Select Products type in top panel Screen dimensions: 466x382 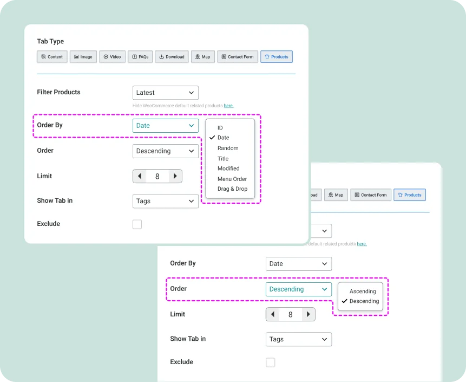pyautogui.click(x=276, y=57)
